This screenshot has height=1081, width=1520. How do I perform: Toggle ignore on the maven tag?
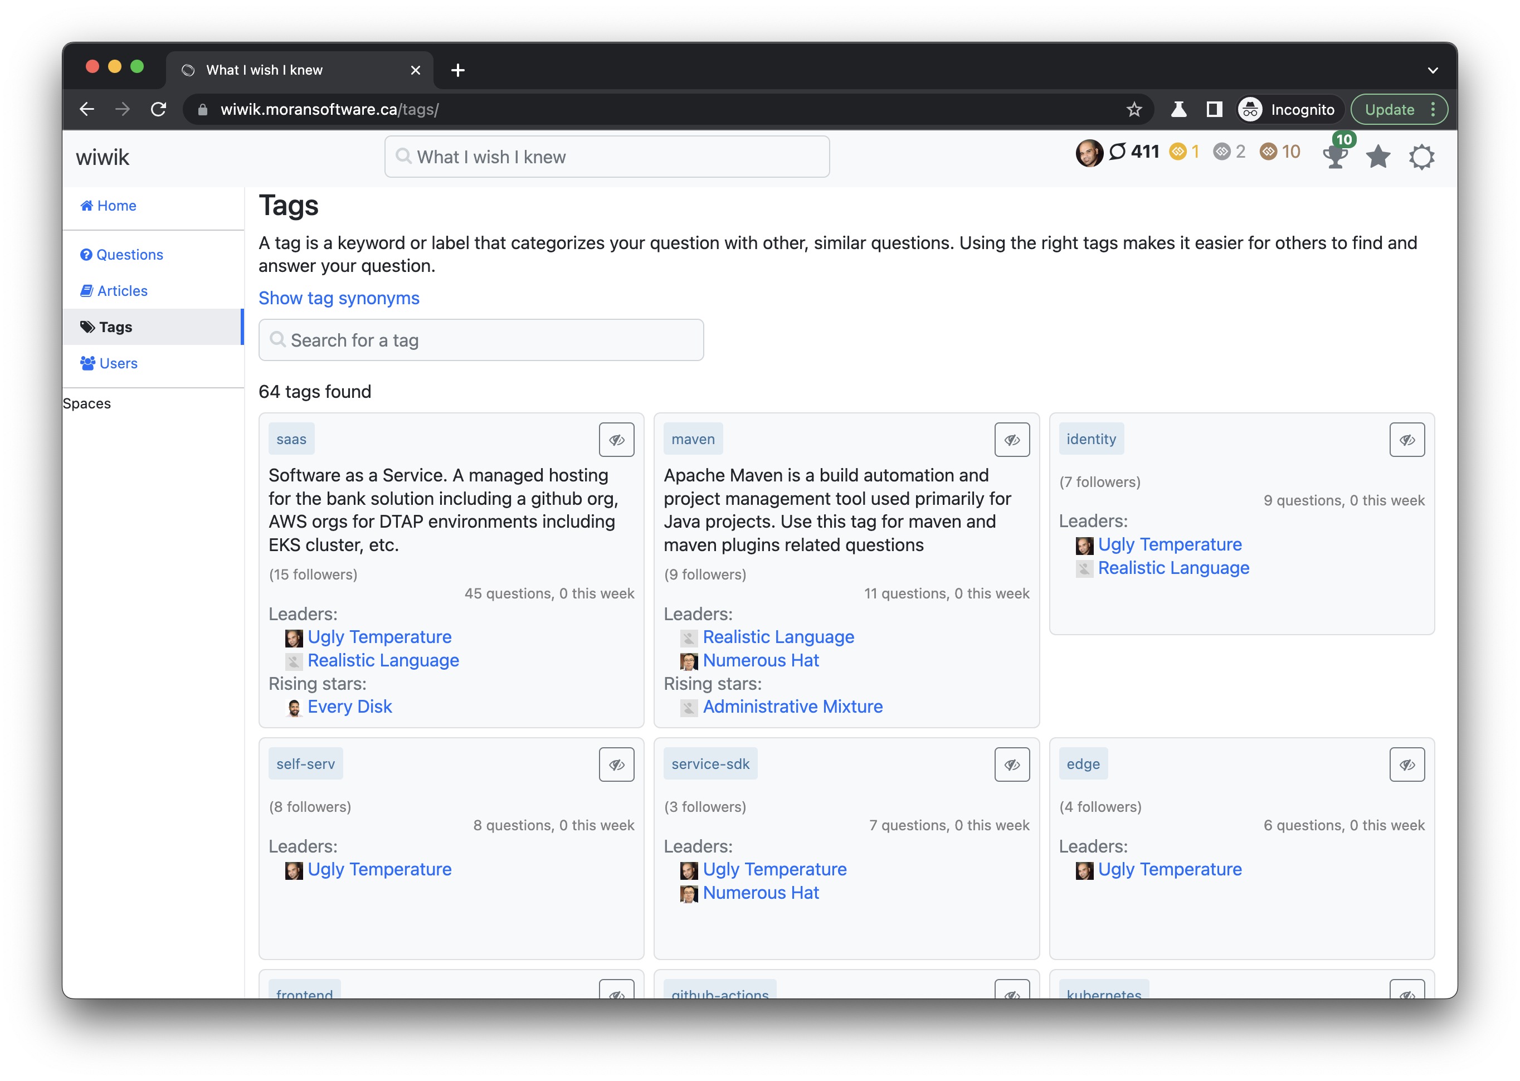point(1011,439)
